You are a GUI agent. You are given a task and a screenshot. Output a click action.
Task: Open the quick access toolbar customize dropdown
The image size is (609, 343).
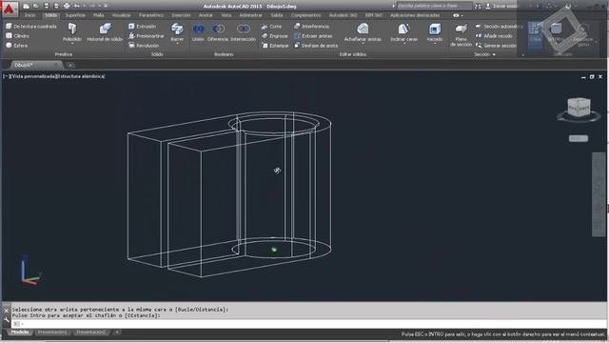click(106, 6)
